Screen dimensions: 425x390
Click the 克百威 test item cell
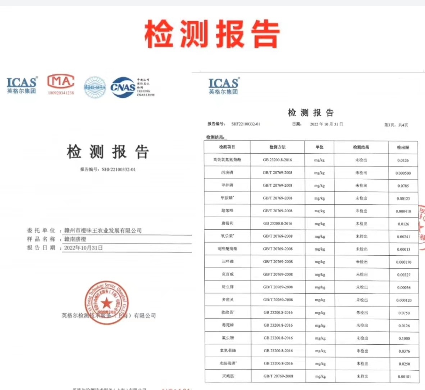pos(227,274)
